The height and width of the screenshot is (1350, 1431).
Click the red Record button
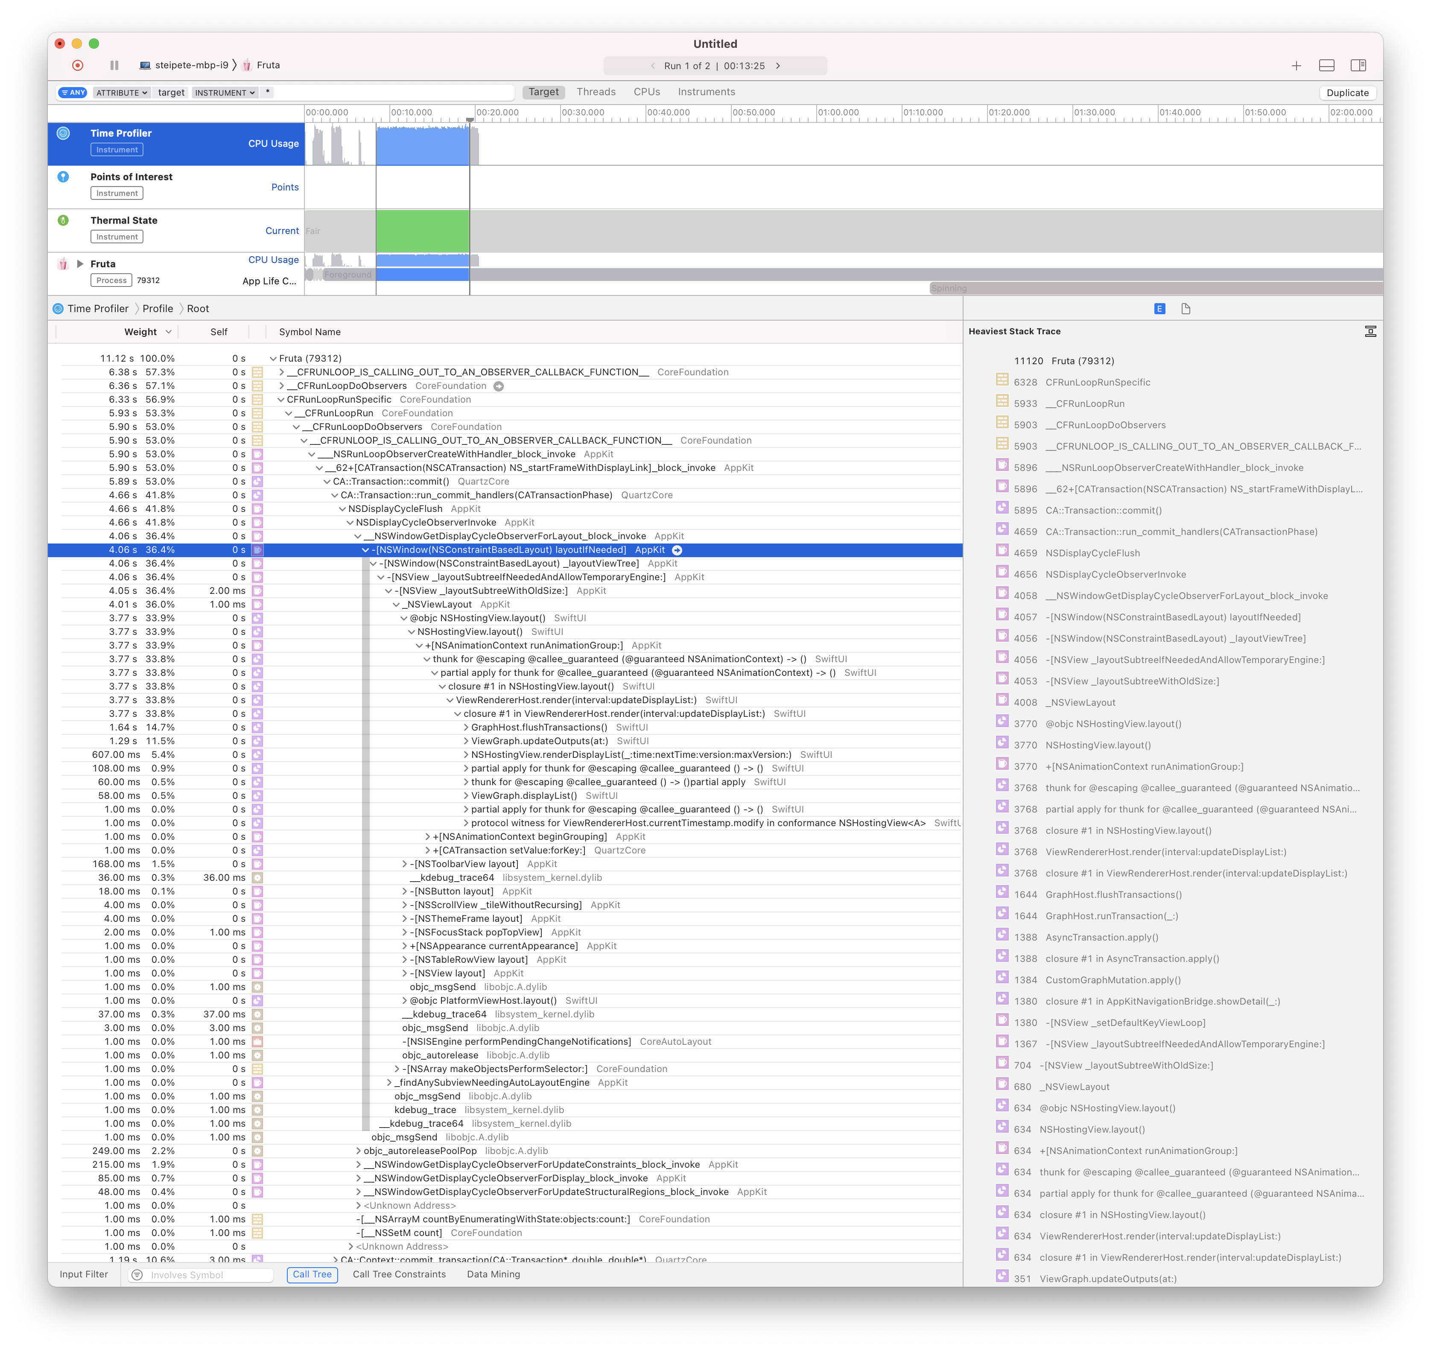[78, 65]
